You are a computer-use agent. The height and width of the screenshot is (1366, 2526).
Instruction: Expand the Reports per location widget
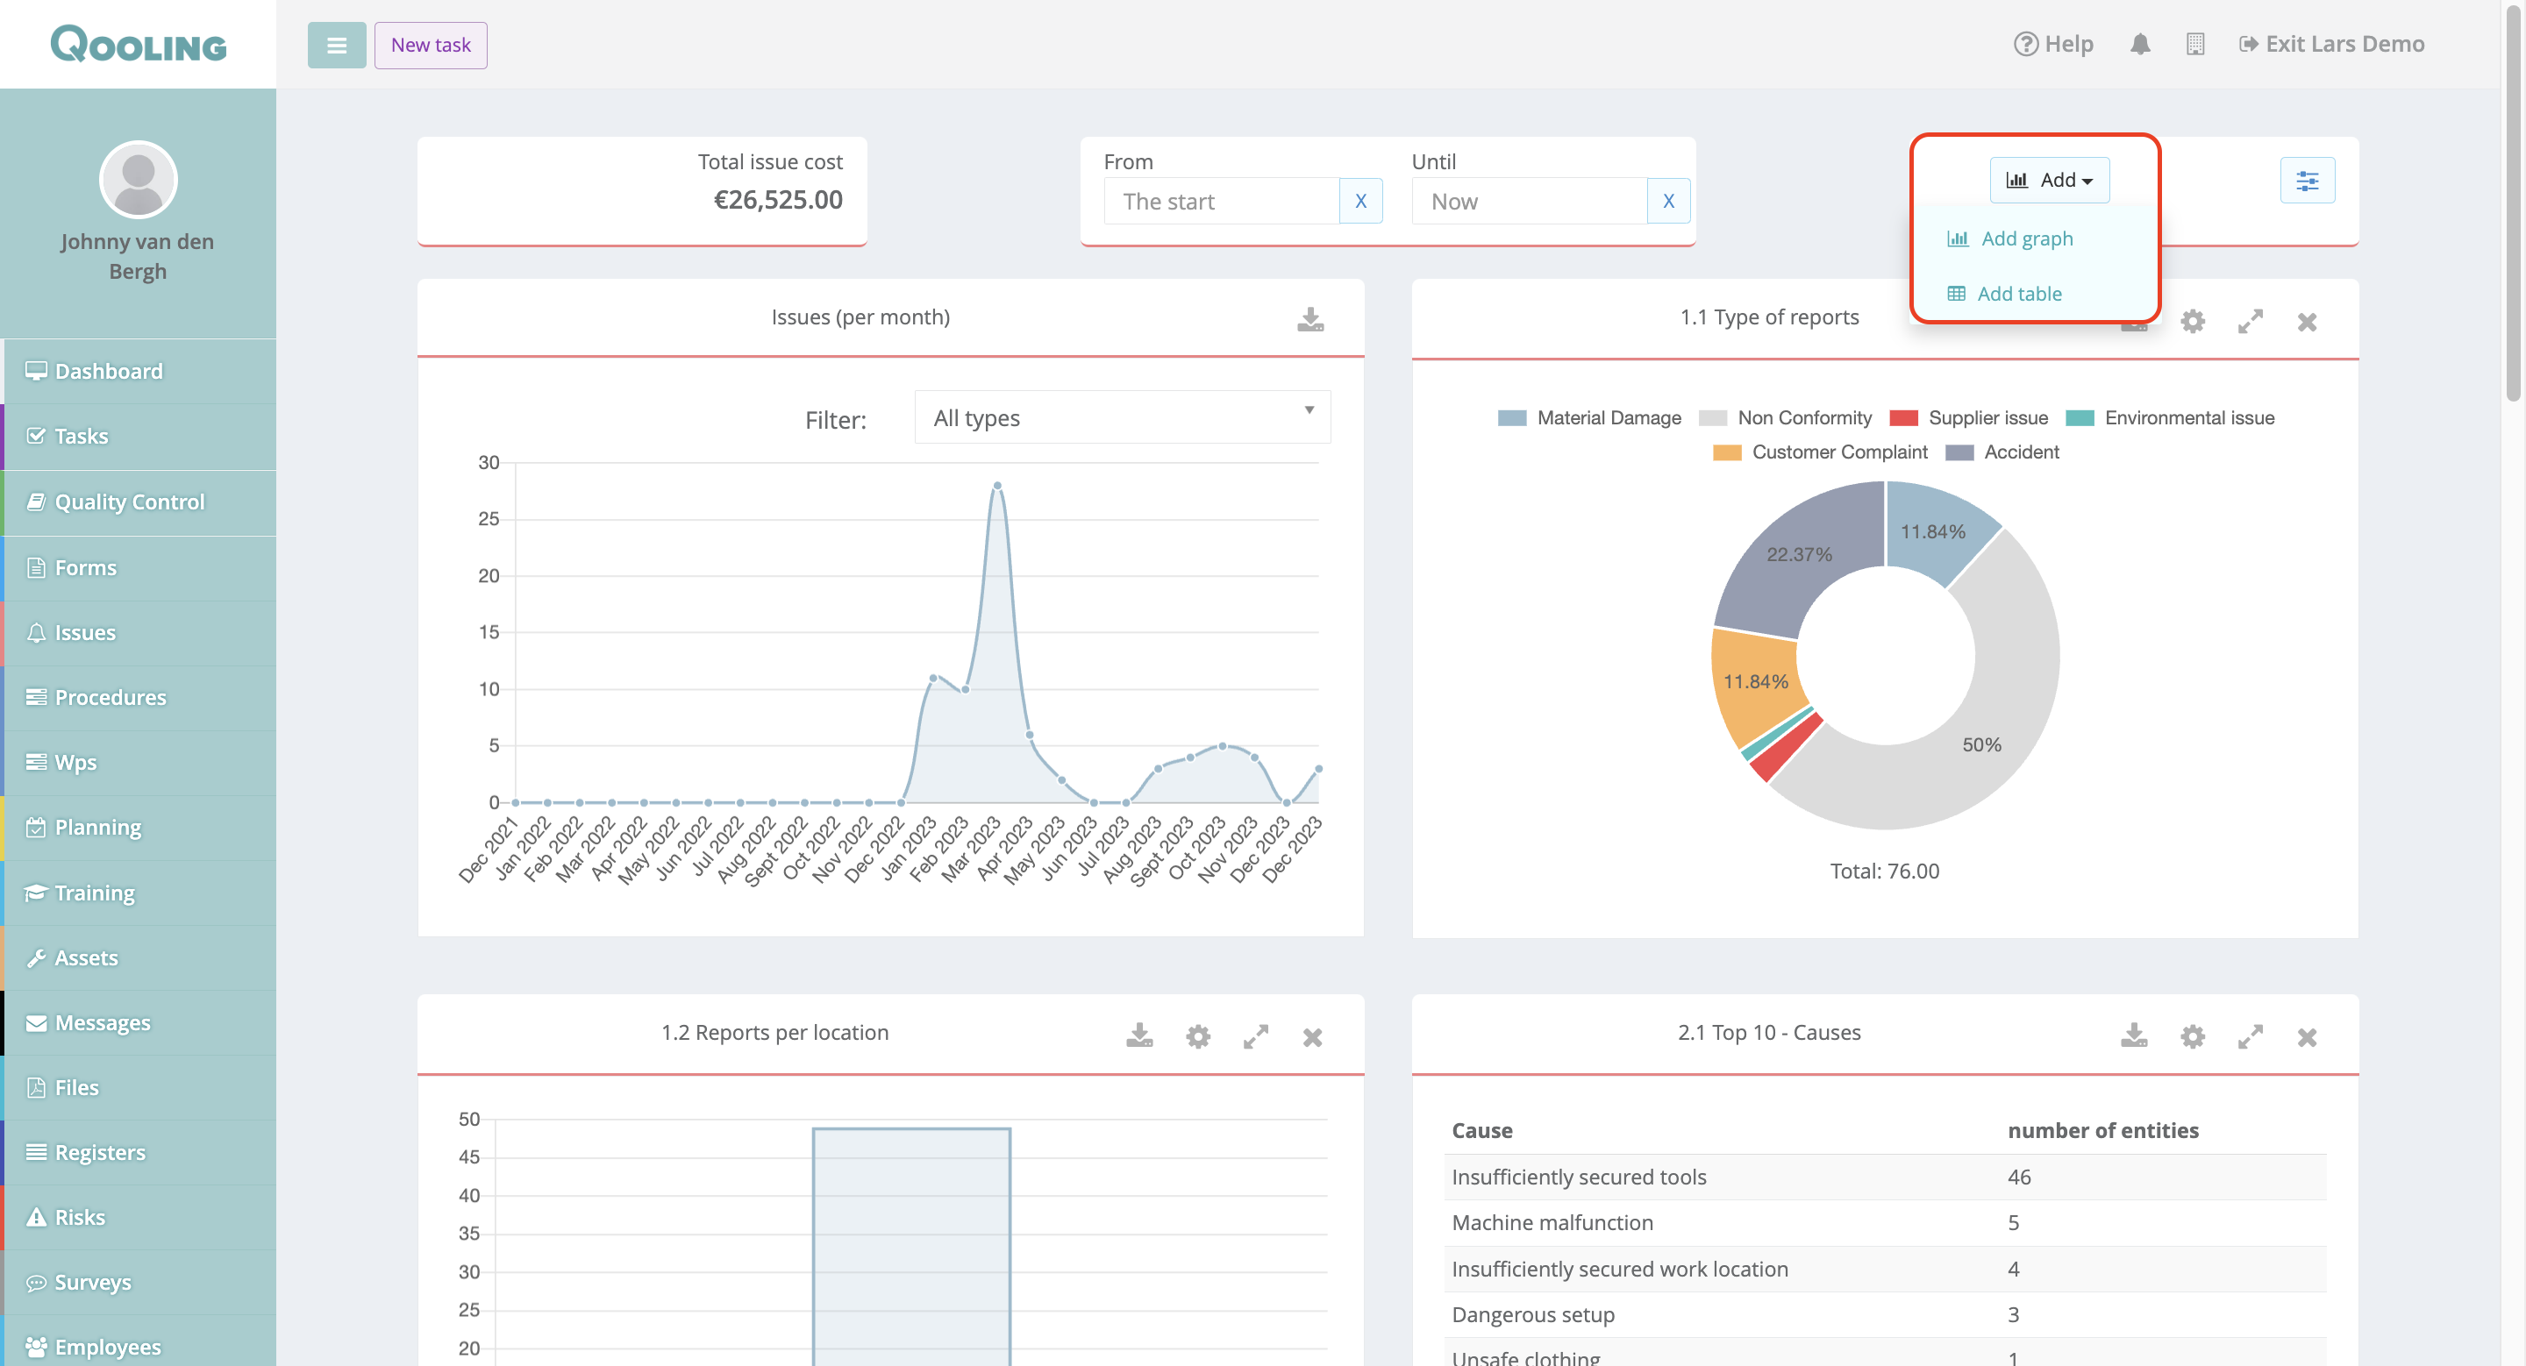click(x=1255, y=1035)
